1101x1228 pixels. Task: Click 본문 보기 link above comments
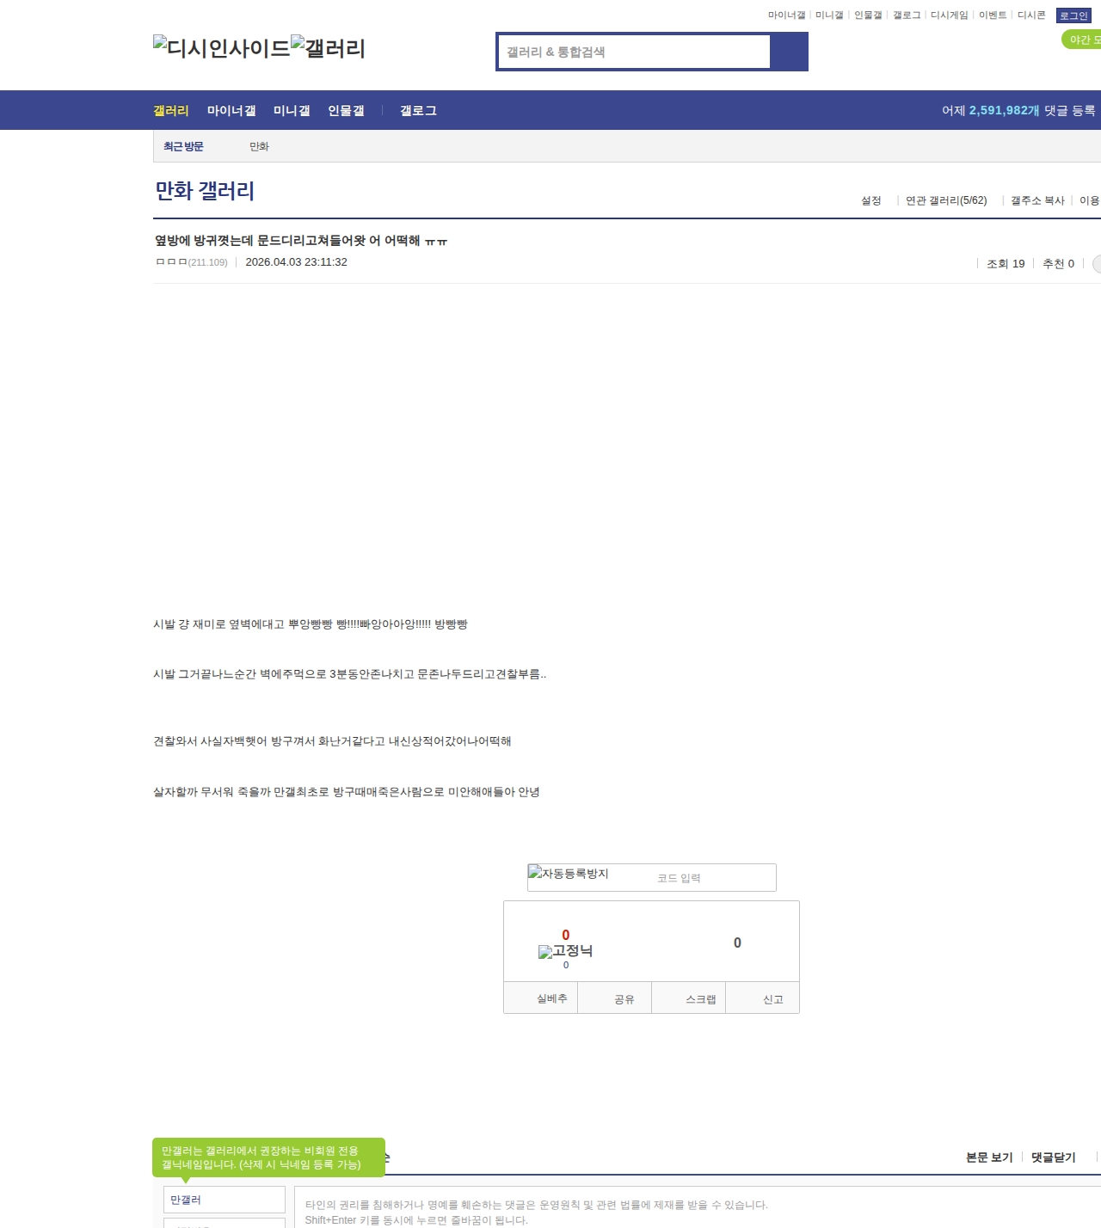tap(989, 1157)
